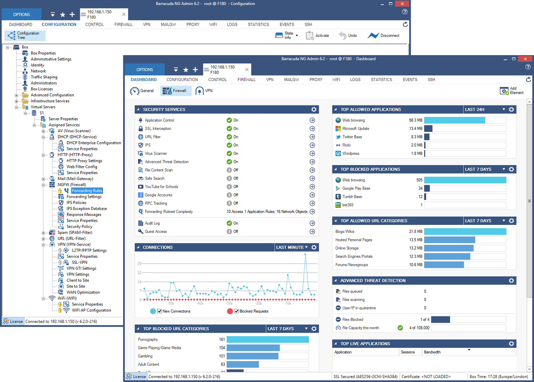This screenshot has height=382, width=534.
Task: Select Forwarding Rules in the configuration tree
Action: (87, 191)
